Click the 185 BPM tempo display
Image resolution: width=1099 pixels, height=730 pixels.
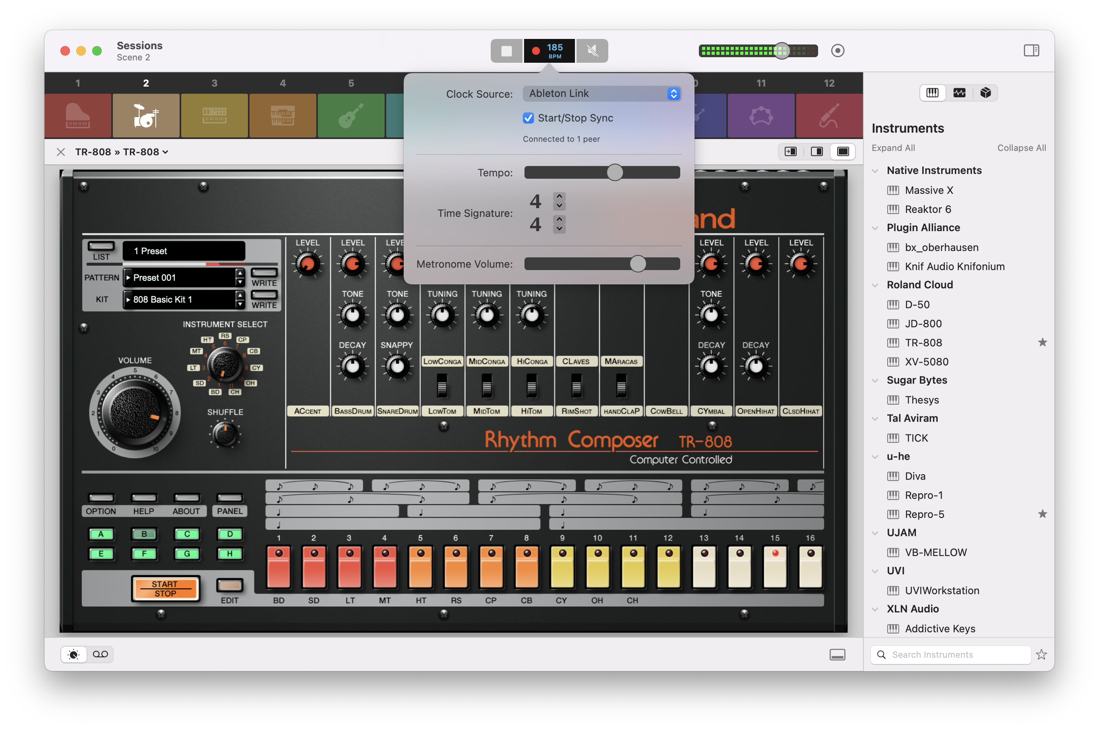click(549, 51)
